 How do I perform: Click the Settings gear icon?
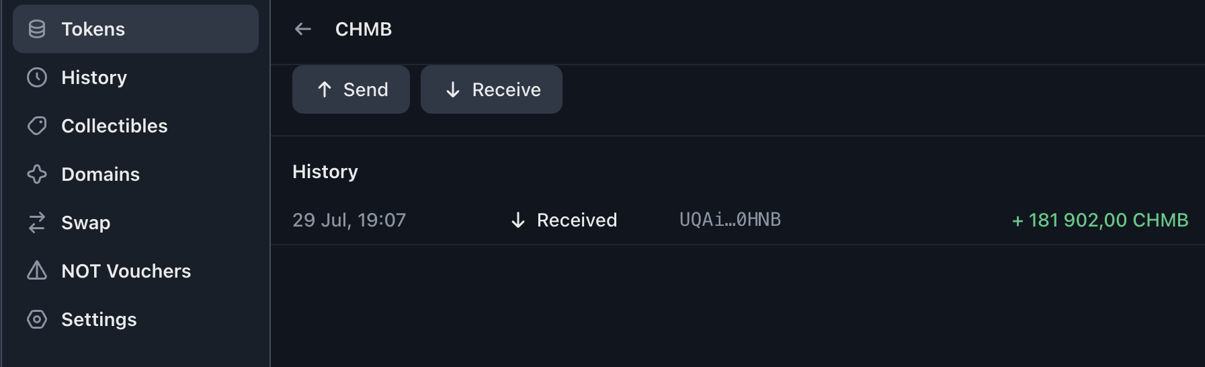(x=37, y=319)
